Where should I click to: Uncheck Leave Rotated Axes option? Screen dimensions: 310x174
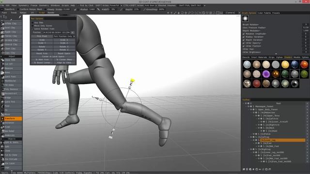(32, 29)
